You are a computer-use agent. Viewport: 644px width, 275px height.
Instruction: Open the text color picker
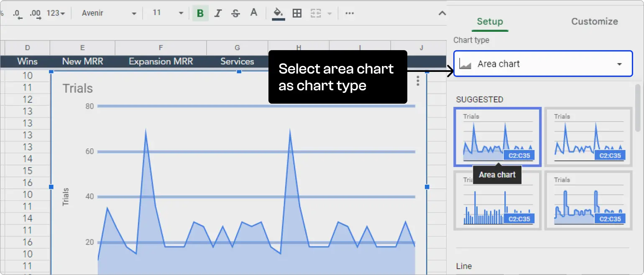[x=254, y=13]
